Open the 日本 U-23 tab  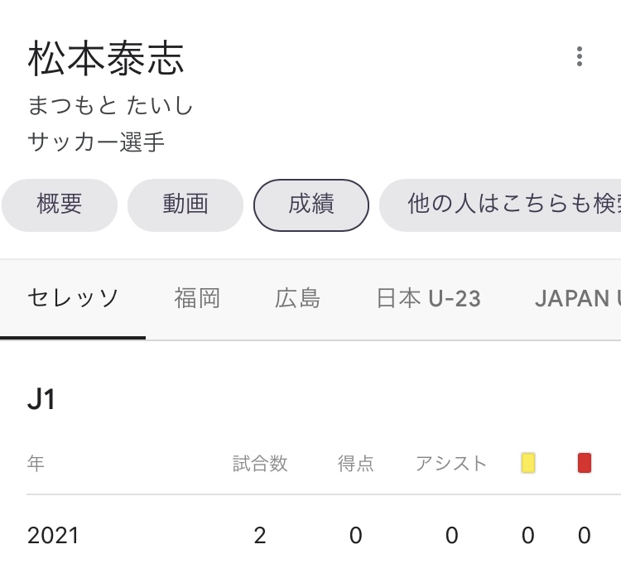click(428, 299)
